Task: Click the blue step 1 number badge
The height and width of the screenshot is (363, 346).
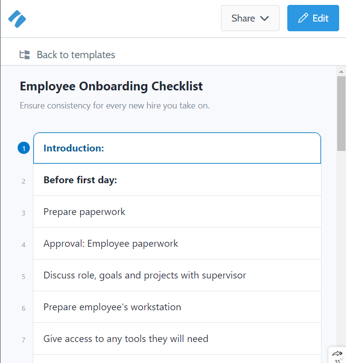Action: (x=23, y=148)
